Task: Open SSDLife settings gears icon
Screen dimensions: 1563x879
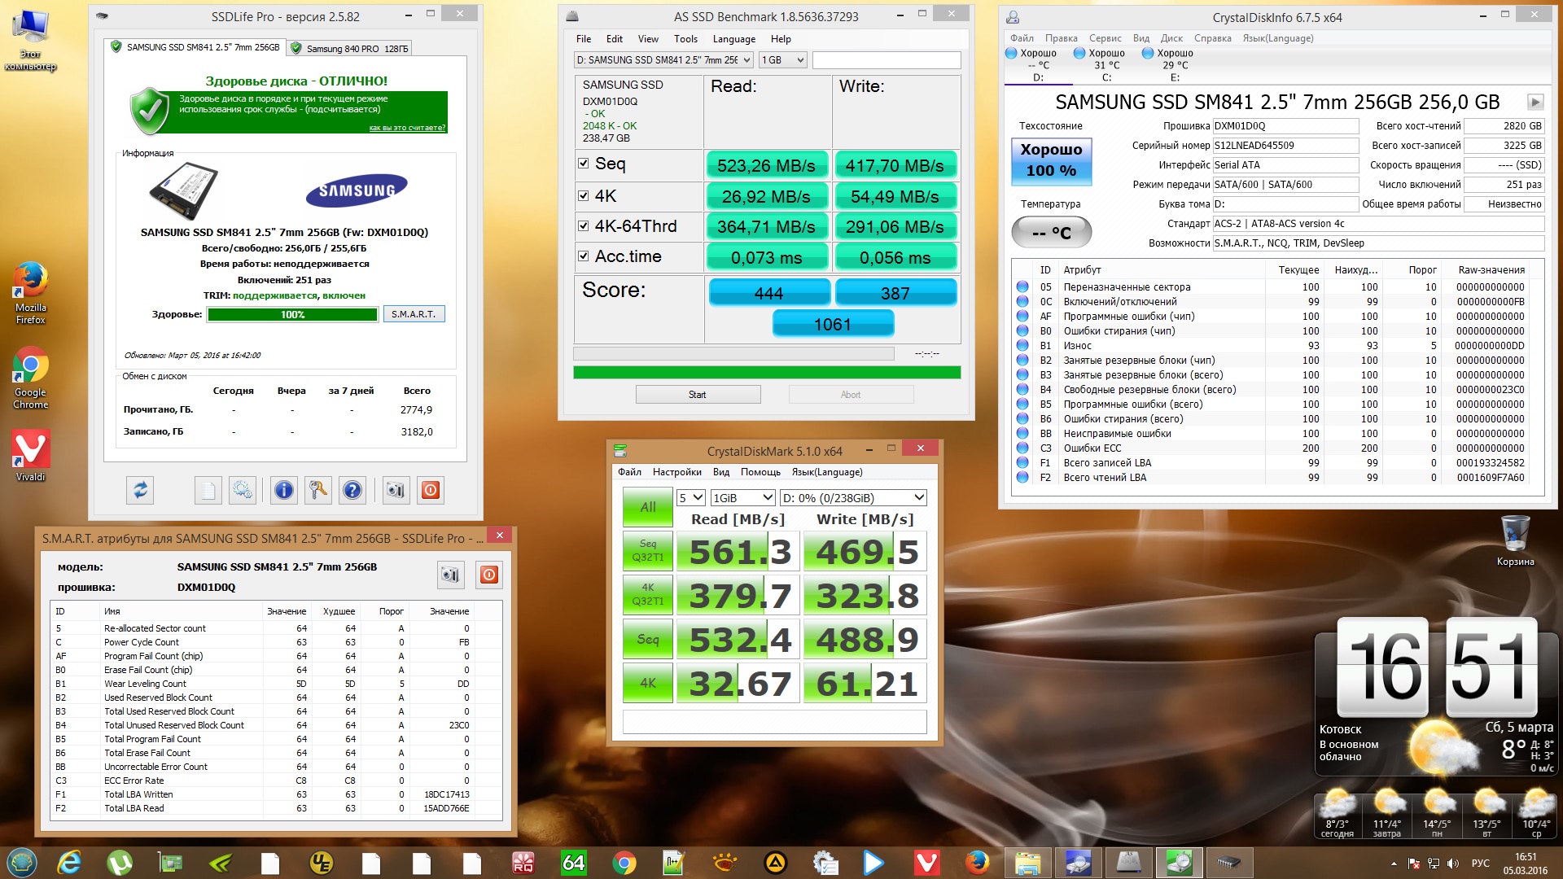Action: tap(243, 490)
